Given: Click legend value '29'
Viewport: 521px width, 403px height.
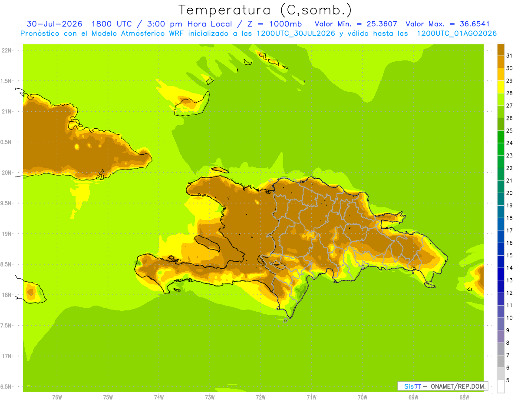Looking at the screenshot, I should [x=510, y=81].
